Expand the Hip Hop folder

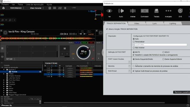pyautogui.click(x=4, y=82)
